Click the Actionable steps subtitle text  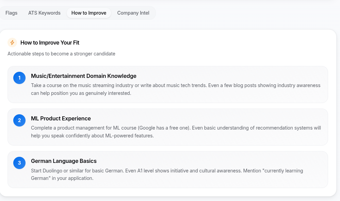point(61,54)
